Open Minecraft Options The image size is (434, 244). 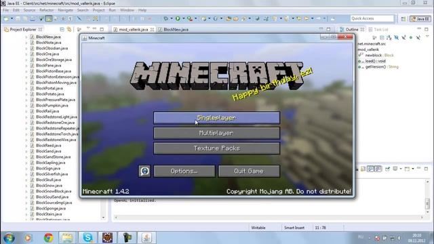pyautogui.click(x=184, y=171)
